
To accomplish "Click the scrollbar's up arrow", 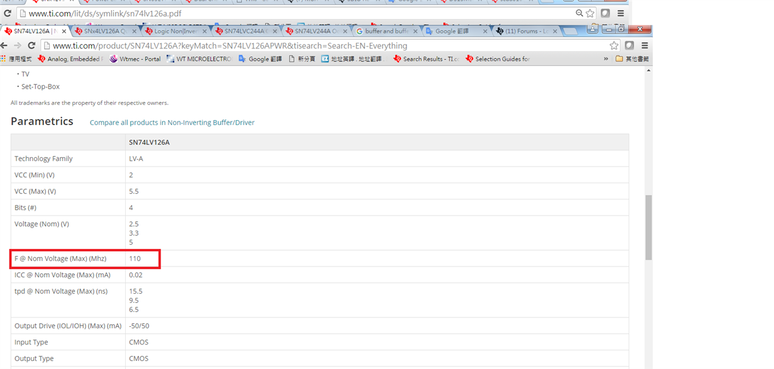I will click(x=648, y=70).
